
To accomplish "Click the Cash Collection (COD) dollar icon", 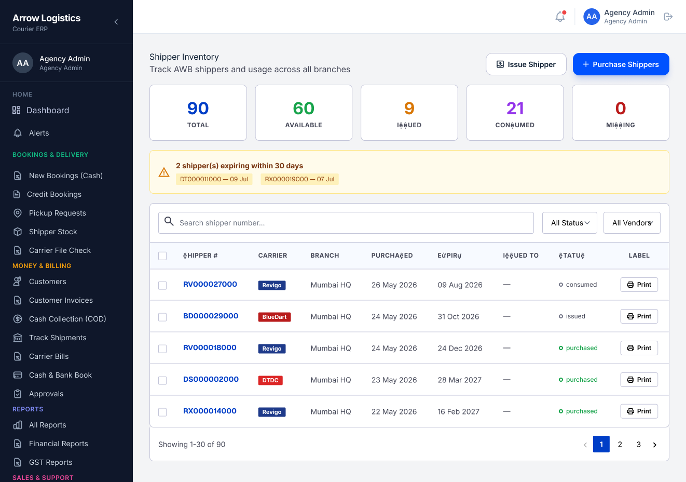I will coord(18,319).
